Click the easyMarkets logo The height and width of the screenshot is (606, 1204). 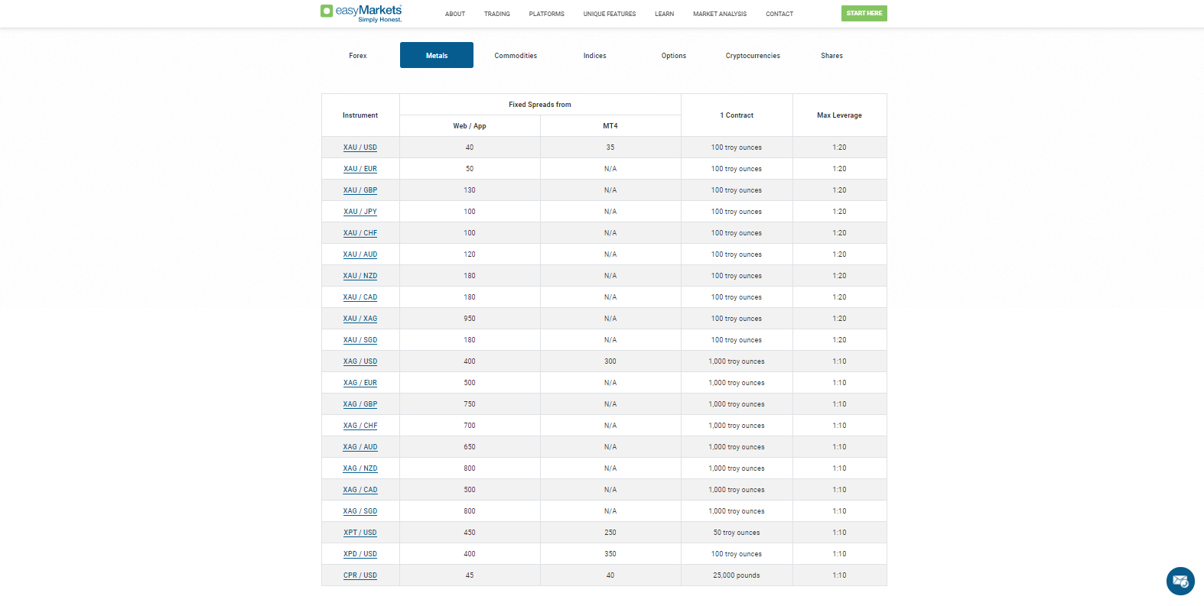click(x=361, y=13)
